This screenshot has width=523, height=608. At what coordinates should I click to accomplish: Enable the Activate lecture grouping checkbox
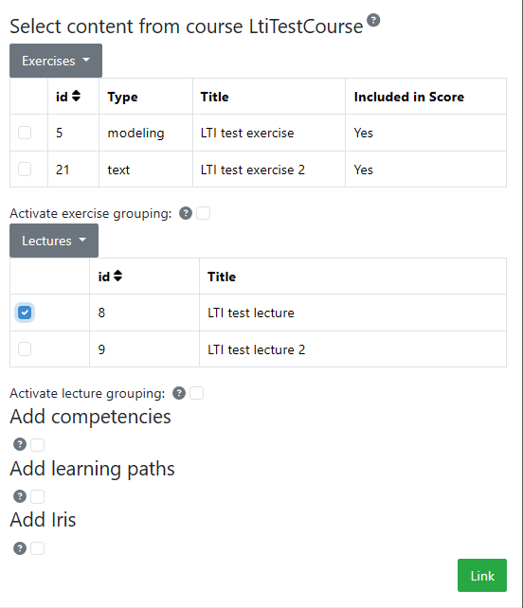click(197, 393)
